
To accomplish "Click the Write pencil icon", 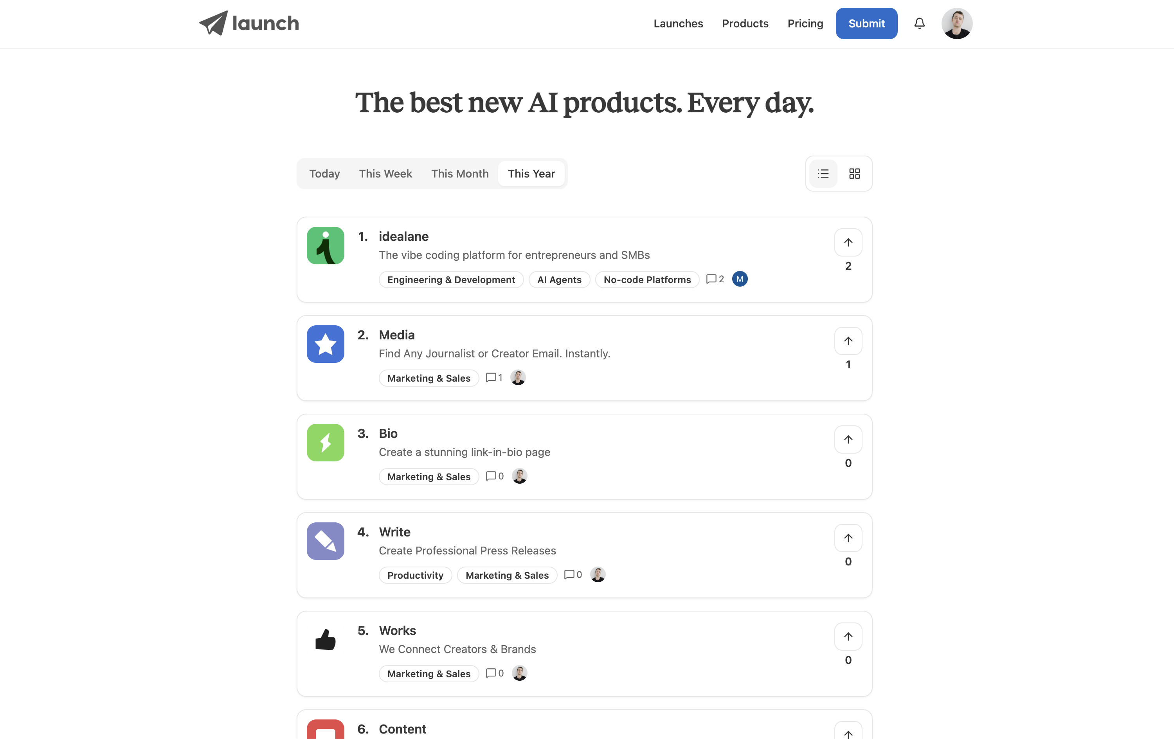I will pos(325,541).
